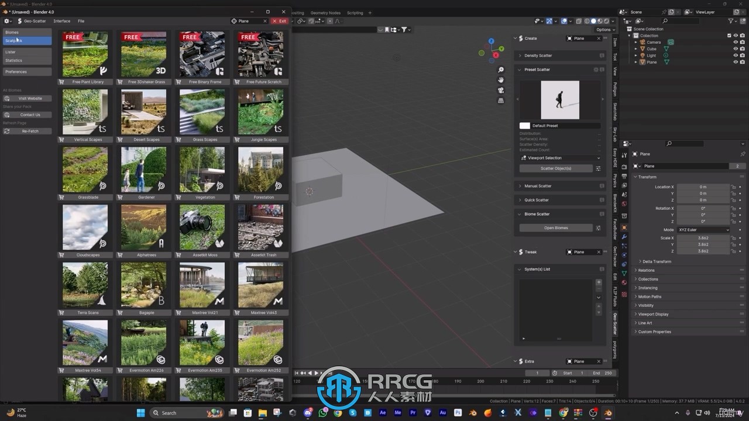This screenshot has width=749, height=421.
Task: Click the white Default Preset color swatch
Action: point(525,126)
